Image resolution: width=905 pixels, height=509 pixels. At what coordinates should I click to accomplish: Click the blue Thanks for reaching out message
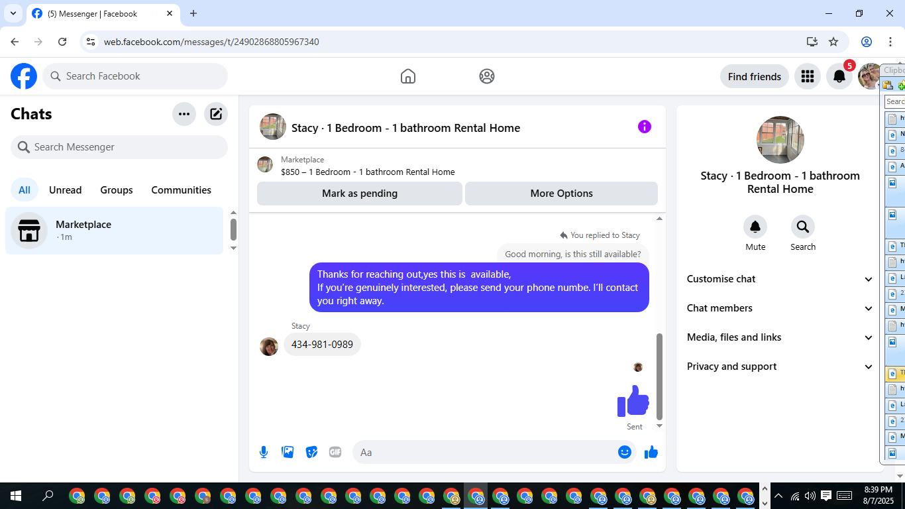pos(479,288)
